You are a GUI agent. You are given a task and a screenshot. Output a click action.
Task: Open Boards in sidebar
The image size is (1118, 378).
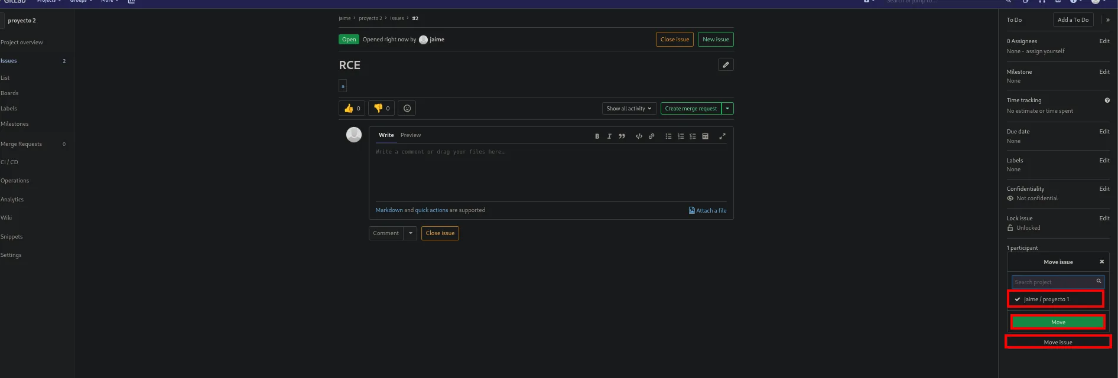coord(9,93)
